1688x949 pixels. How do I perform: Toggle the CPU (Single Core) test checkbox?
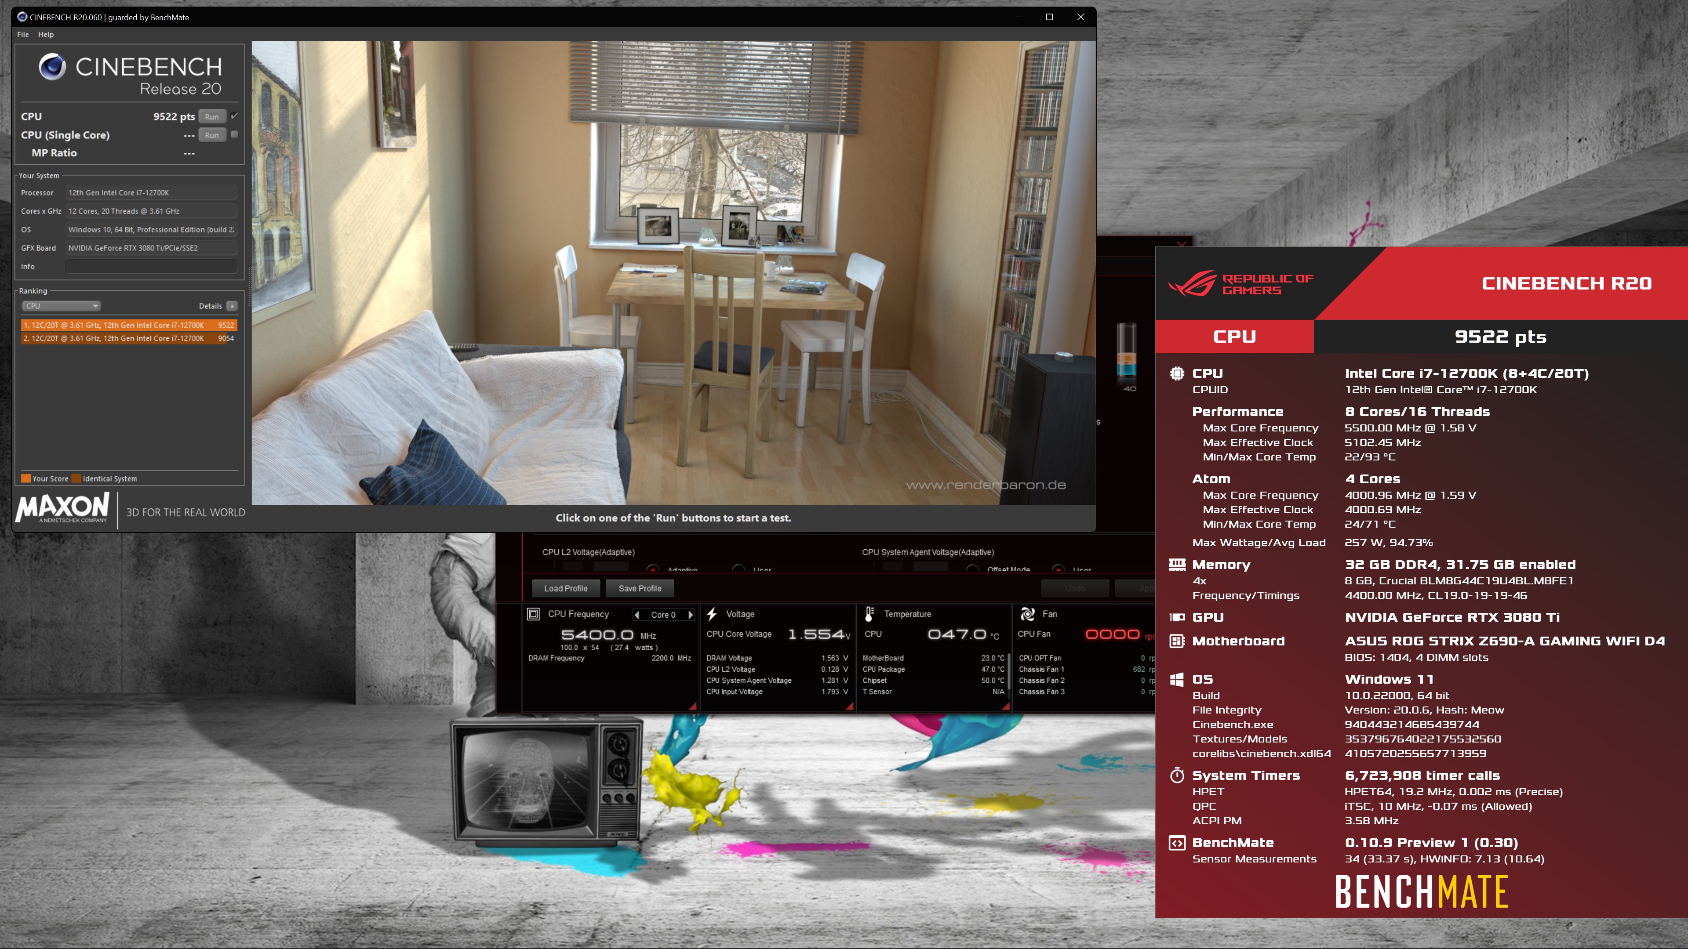coord(234,134)
